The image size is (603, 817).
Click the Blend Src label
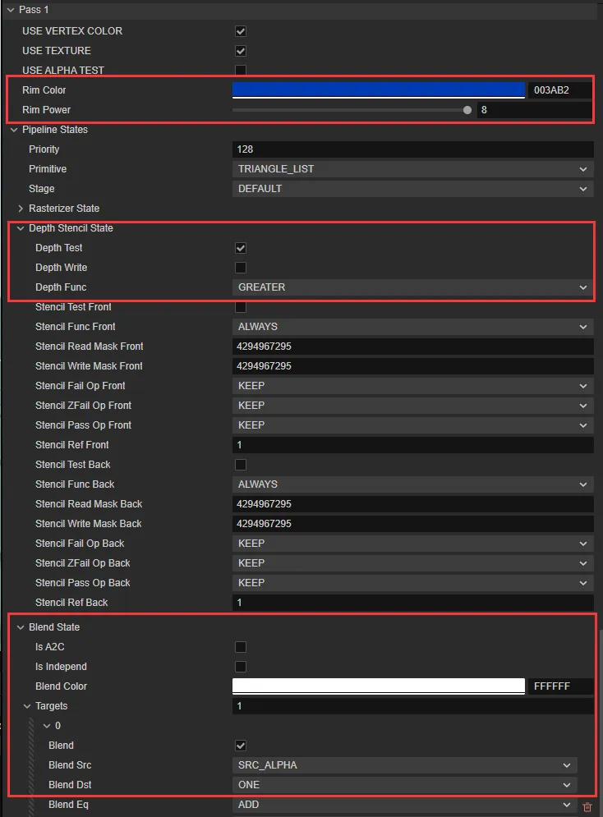pyautogui.click(x=70, y=765)
